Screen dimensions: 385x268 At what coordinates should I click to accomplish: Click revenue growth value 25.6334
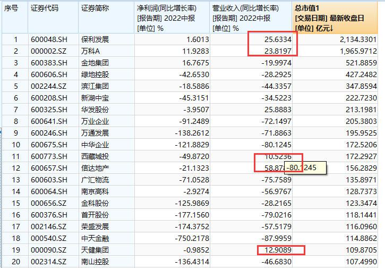(x=278, y=39)
